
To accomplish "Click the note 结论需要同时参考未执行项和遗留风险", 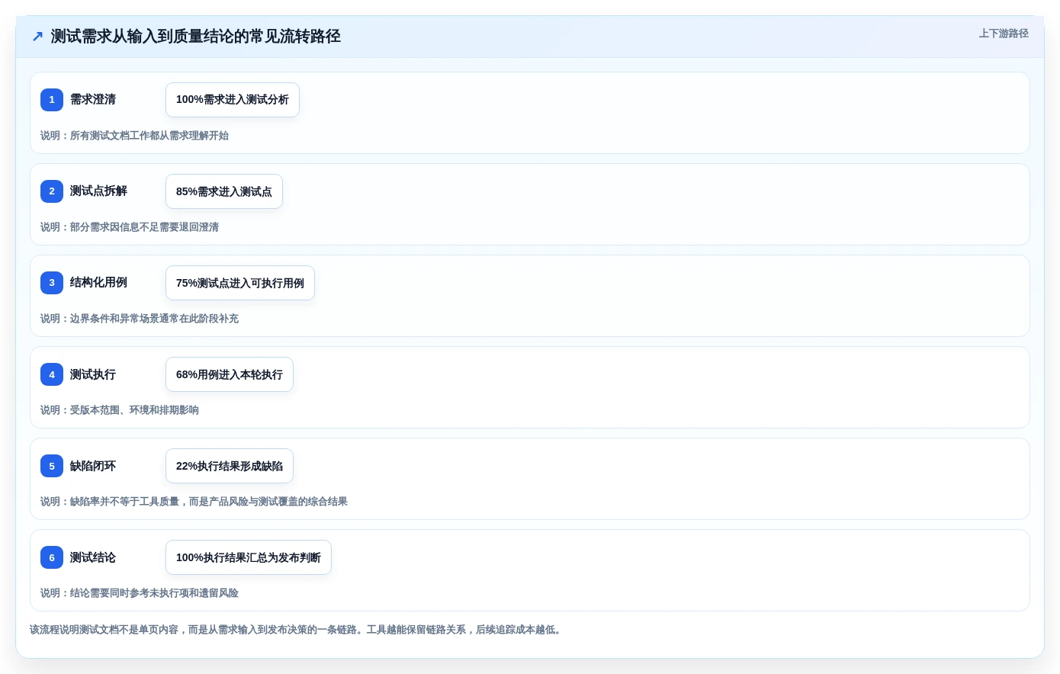I will 140,593.
